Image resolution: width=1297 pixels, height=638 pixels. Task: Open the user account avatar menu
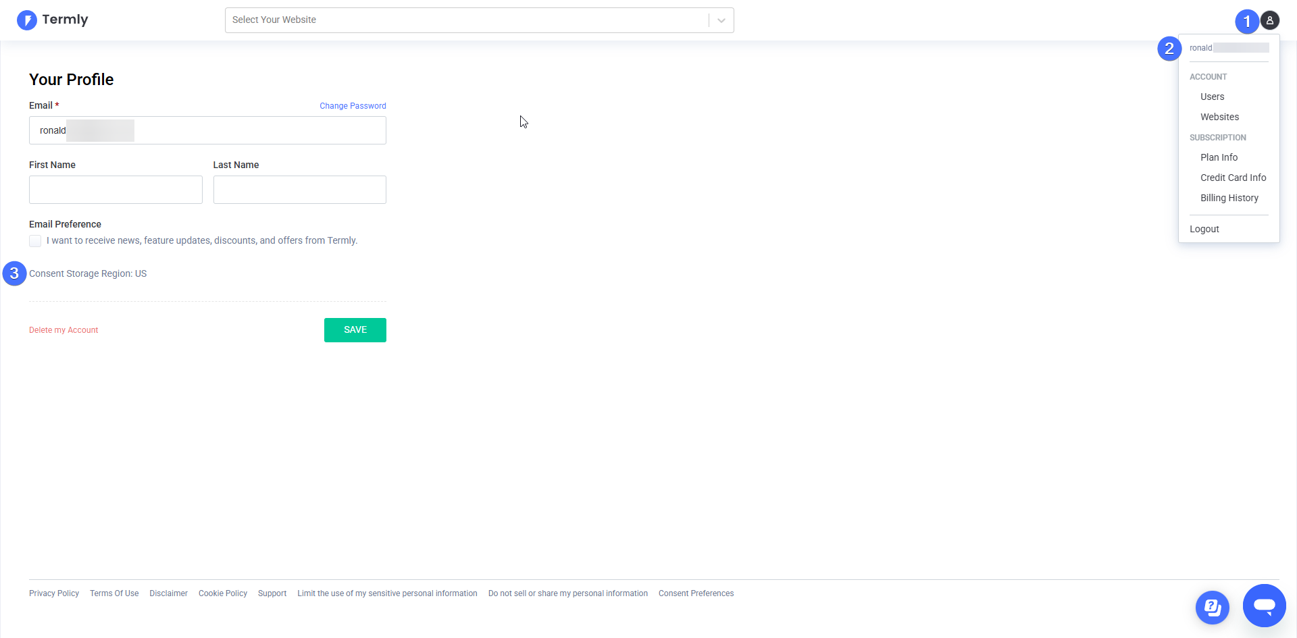coord(1270,20)
